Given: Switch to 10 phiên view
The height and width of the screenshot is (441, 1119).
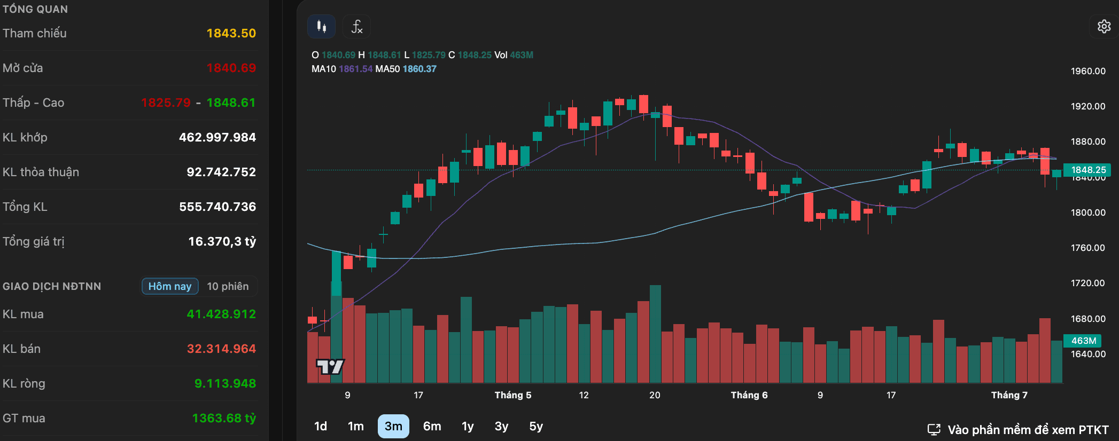Looking at the screenshot, I should (228, 286).
